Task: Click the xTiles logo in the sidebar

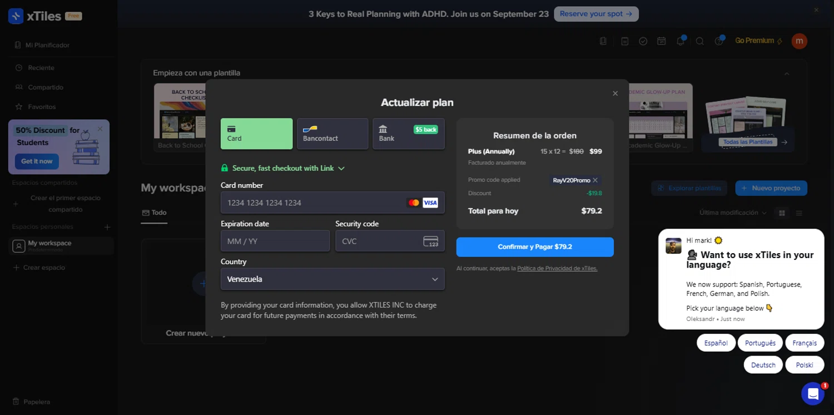Action: (34, 16)
